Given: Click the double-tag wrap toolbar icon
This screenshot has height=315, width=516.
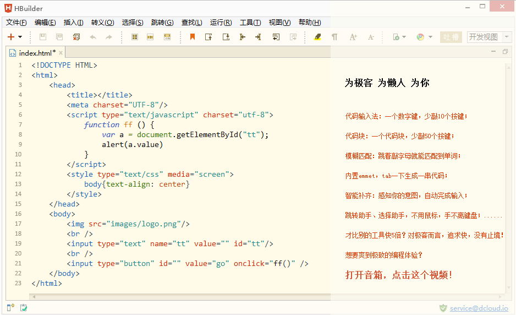Looking at the screenshot, I should (167, 37).
